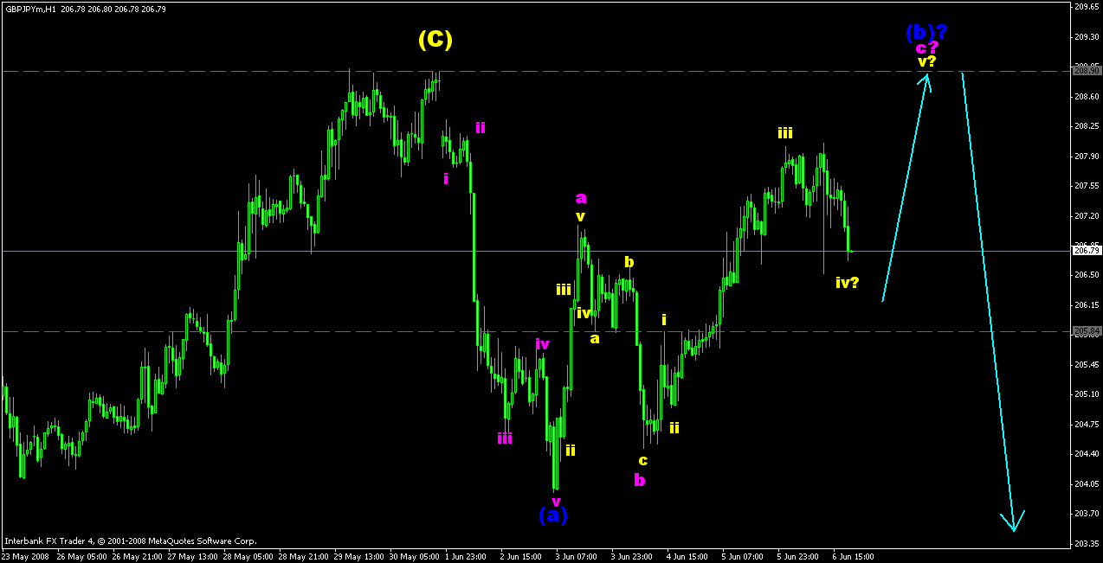Image resolution: width=1103 pixels, height=563 pixels.
Task: Select the yellow v? wave label
Action: point(926,61)
